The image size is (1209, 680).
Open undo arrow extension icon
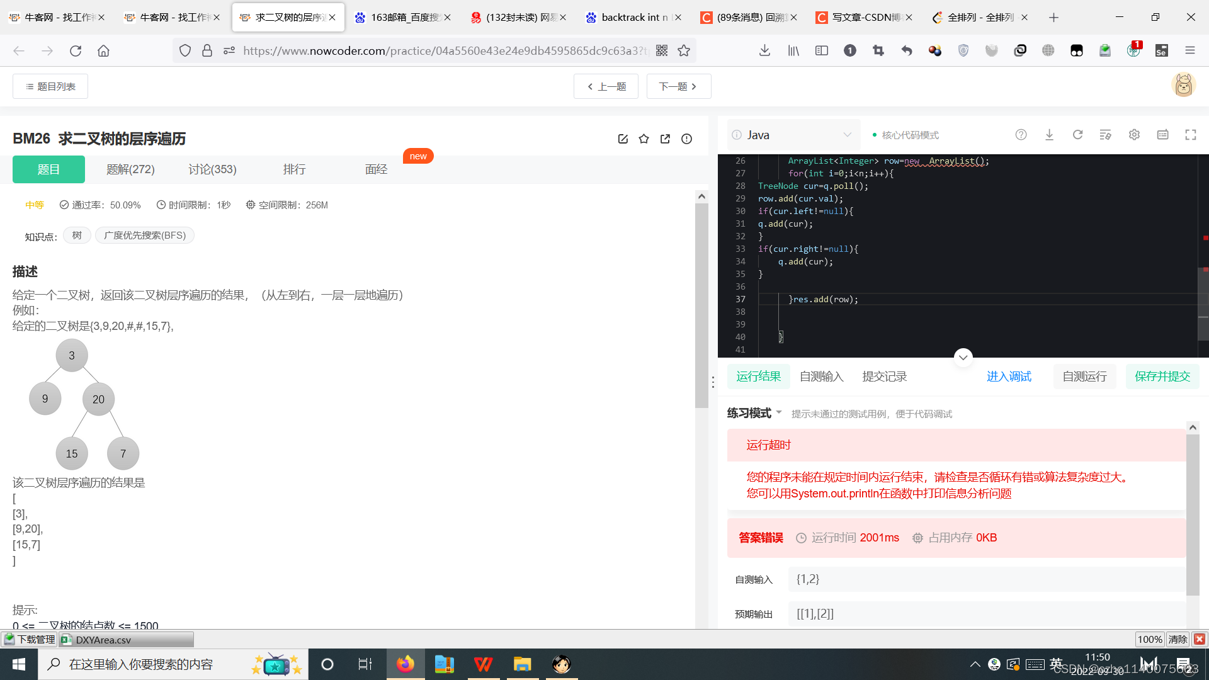907,50
